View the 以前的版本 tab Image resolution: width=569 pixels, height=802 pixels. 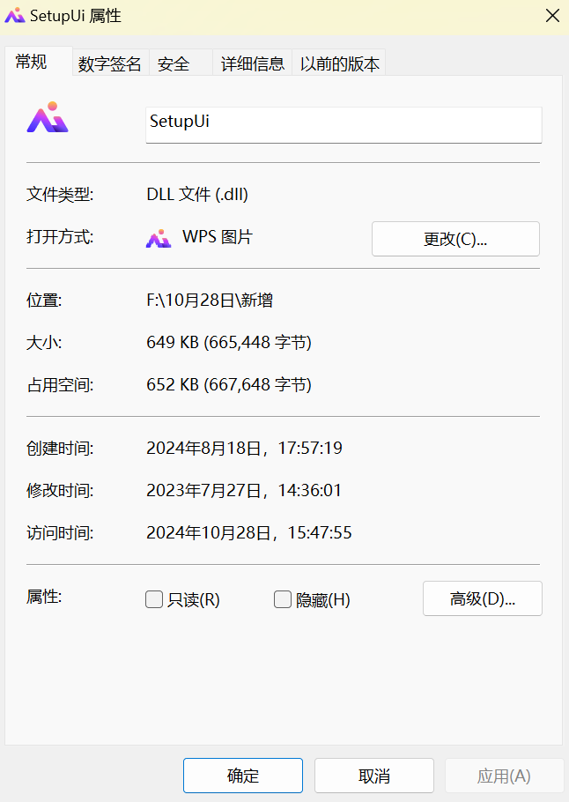coord(339,63)
